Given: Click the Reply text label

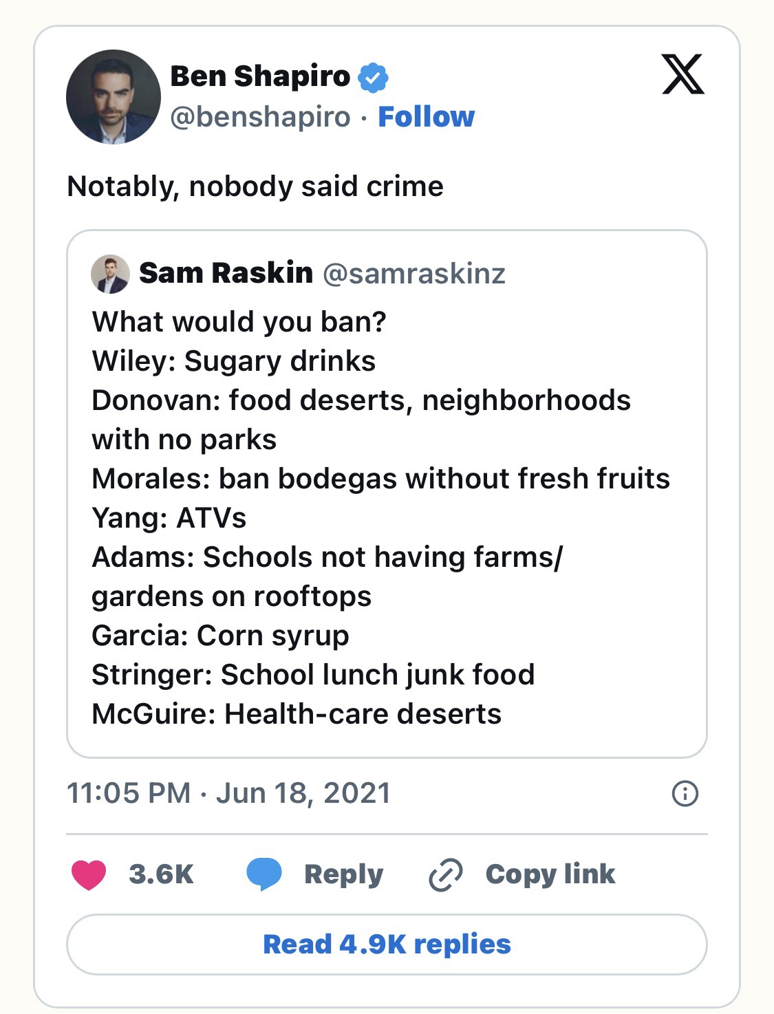Looking at the screenshot, I should [x=343, y=874].
